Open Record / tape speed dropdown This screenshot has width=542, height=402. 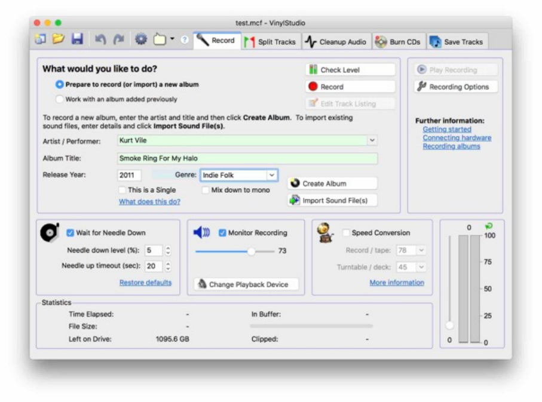pos(421,250)
